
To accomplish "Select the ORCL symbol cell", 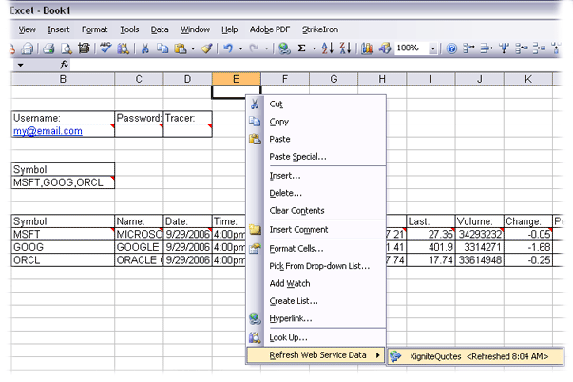I will pos(63,260).
